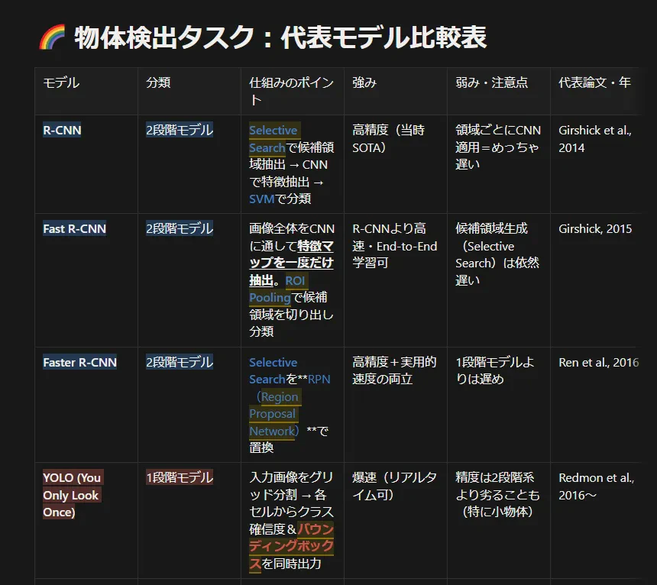Click the ROI Pooling highlighted term
This screenshot has height=585, width=657.
[278, 289]
